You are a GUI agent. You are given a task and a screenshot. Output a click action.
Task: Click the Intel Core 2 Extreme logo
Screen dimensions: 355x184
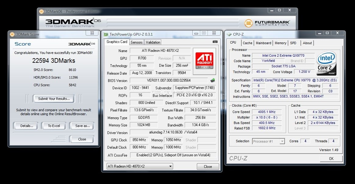click(326, 63)
